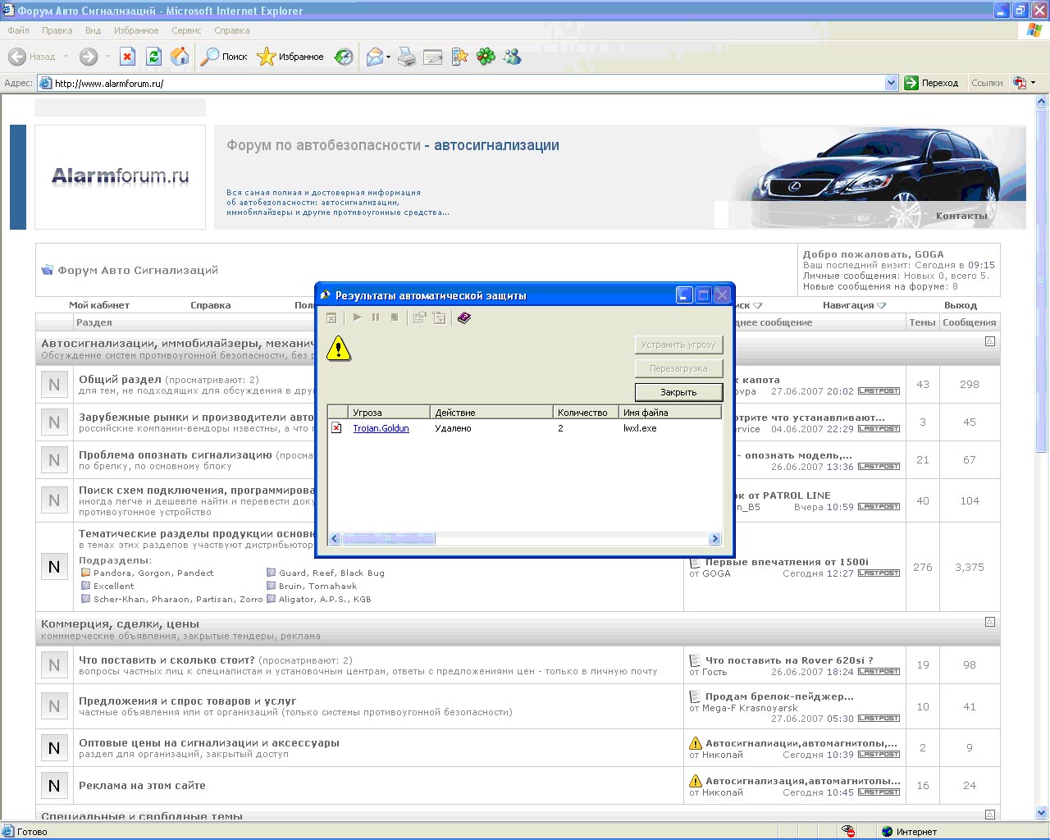The height and width of the screenshot is (840, 1050).
Task: Click the Edit page icon in toolbar
Action: click(433, 57)
